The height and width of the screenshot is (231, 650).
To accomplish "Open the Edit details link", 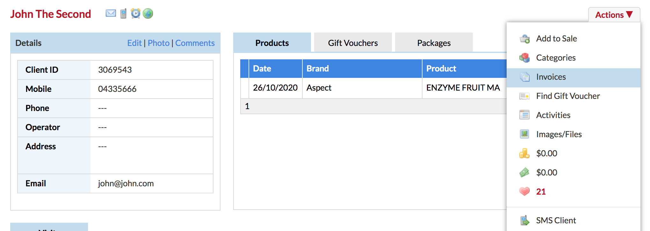I will tap(134, 43).
